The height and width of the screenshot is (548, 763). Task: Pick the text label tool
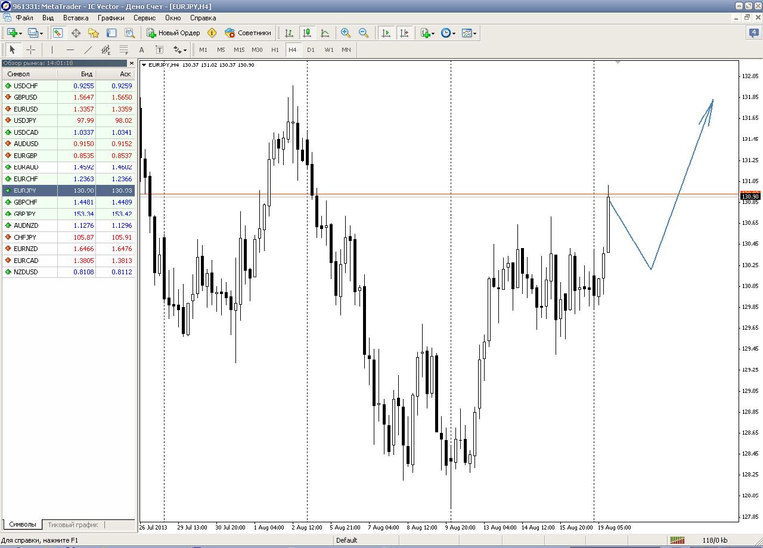(x=159, y=50)
